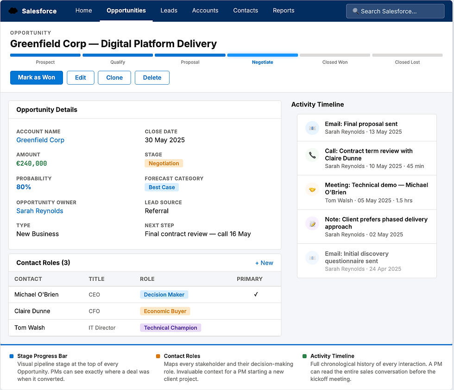Open Sarah Reynolds owner profile link
This screenshot has height=390, width=454.
pyautogui.click(x=40, y=211)
